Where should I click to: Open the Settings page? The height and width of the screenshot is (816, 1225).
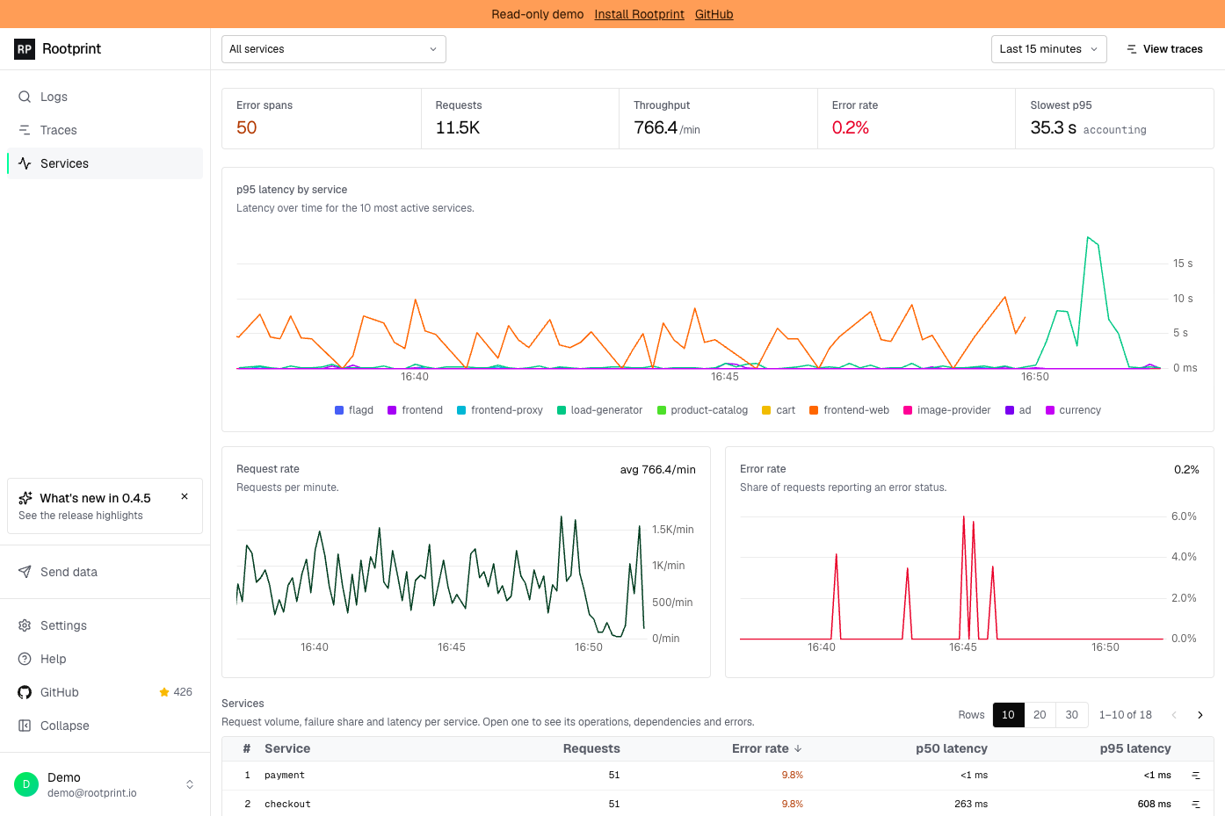click(x=105, y=625)
